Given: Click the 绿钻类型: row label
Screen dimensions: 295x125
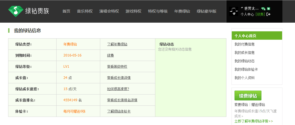Looking at the screenshot, I should point(24,44).
